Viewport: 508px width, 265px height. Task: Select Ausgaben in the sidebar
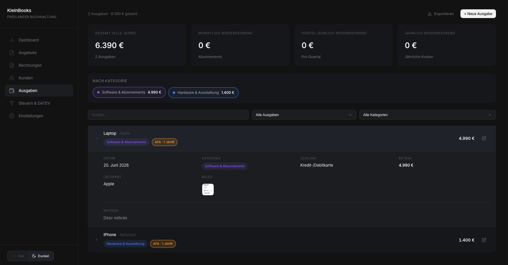[x=39, y=91]
